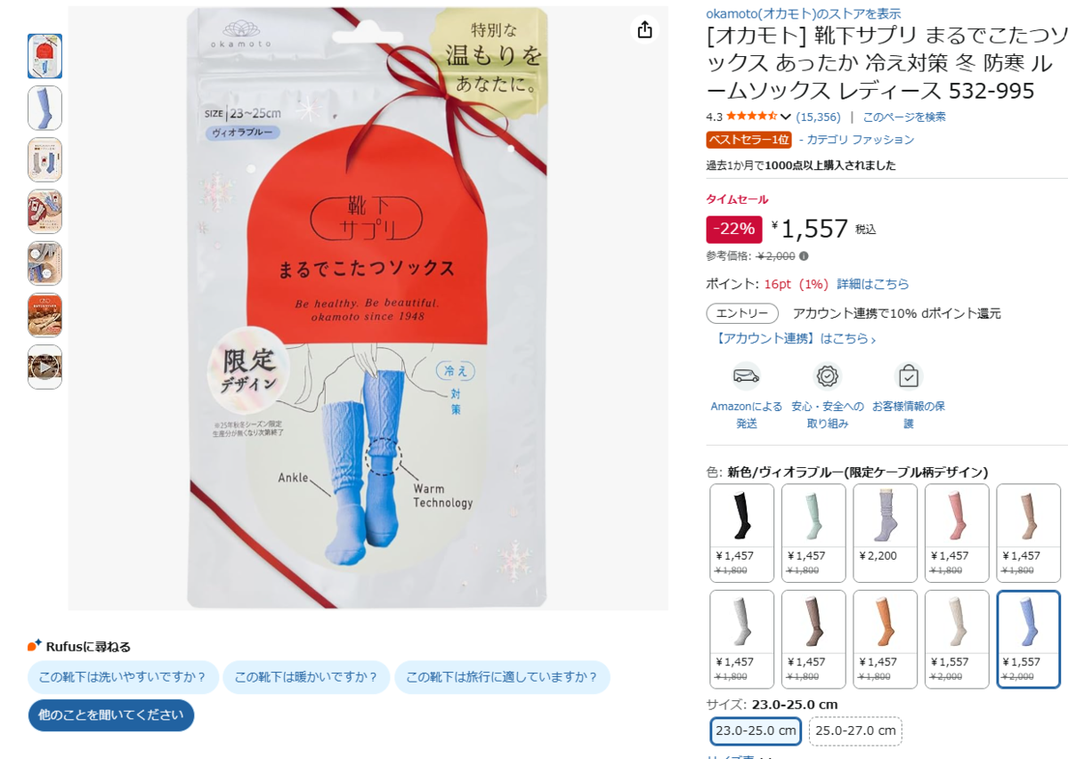
Task: Open the Amazon shipping truck icon
Action: (746, 375)
